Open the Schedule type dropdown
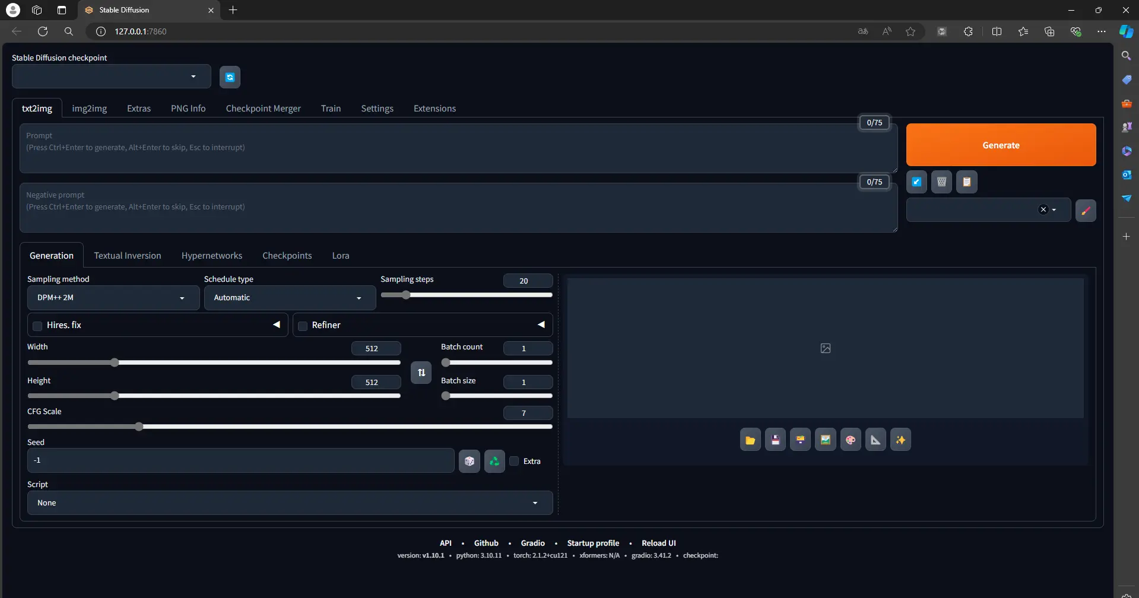Viewport: 1139px width, 598px height. pos(290,298)
